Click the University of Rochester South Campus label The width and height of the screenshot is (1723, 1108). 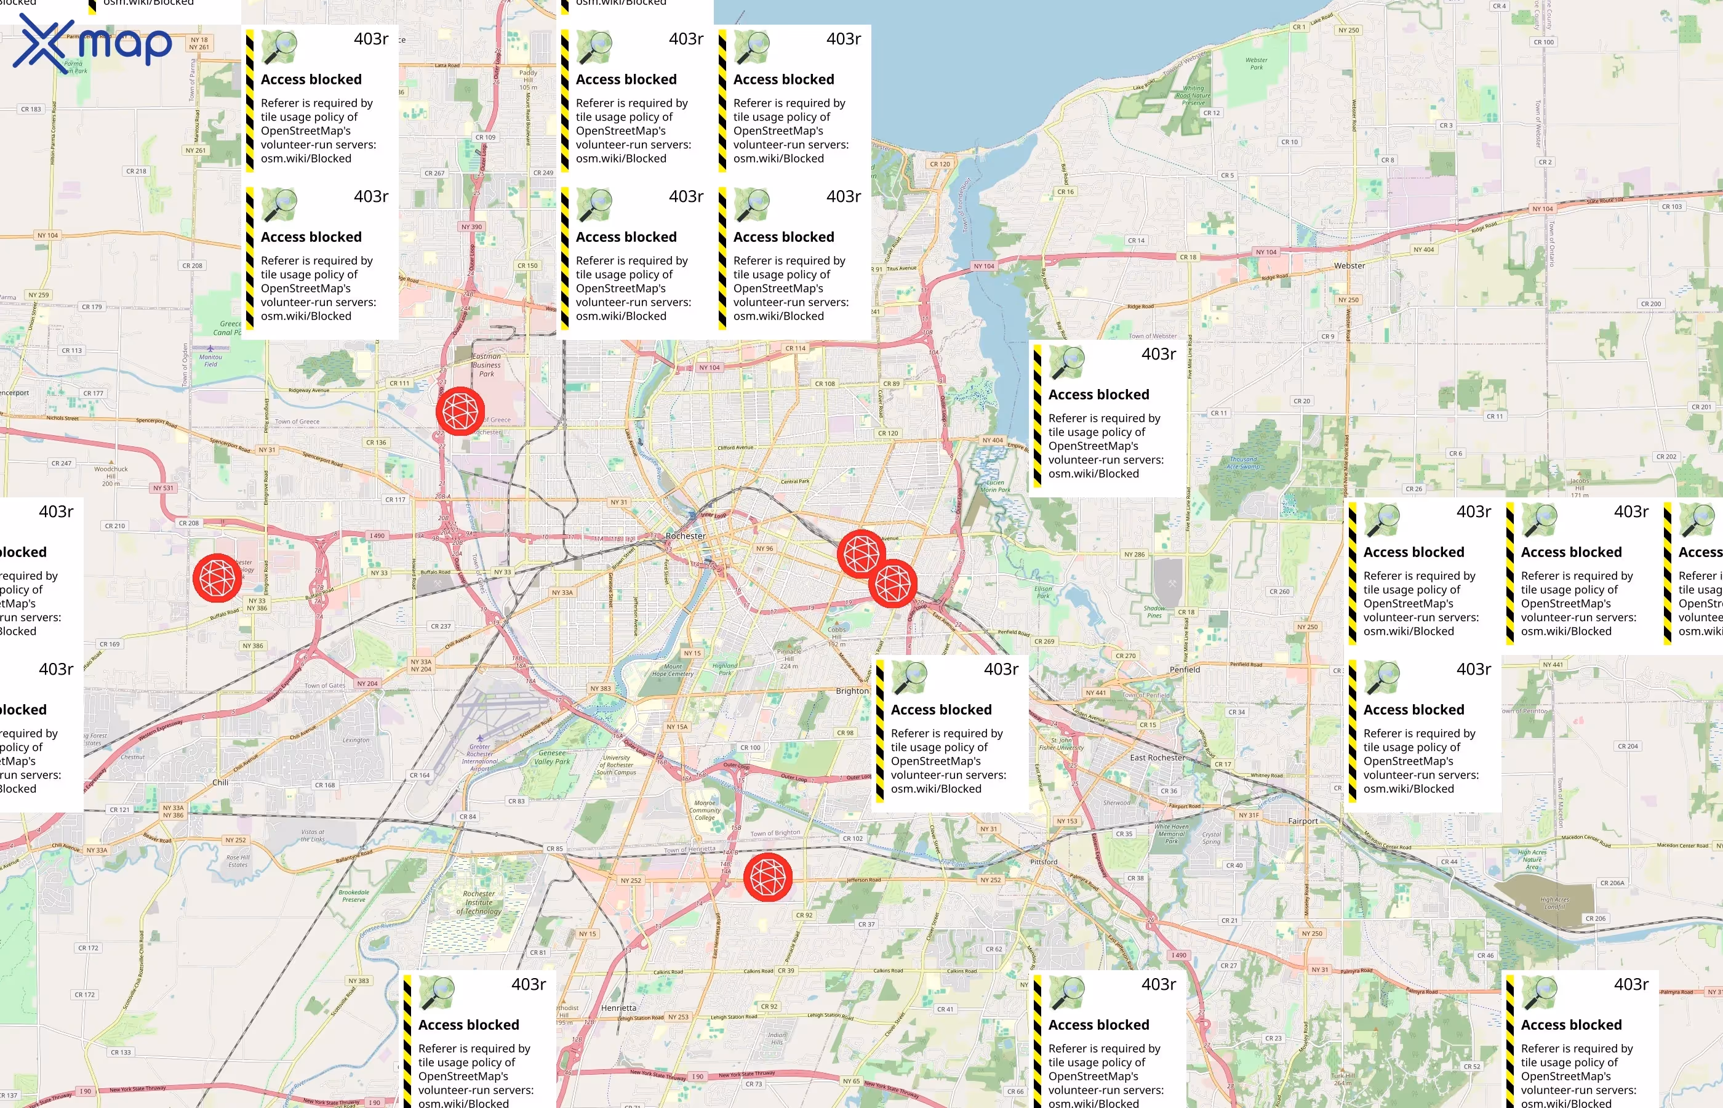point(617,765)
